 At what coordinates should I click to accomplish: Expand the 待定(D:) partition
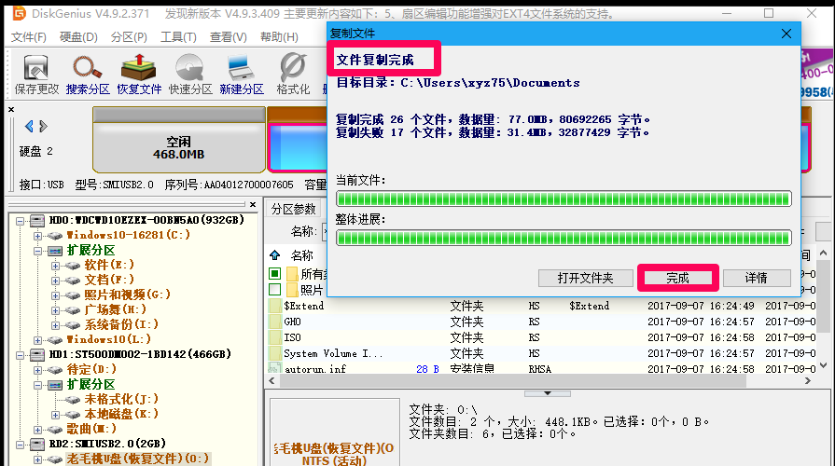point(37,370)
